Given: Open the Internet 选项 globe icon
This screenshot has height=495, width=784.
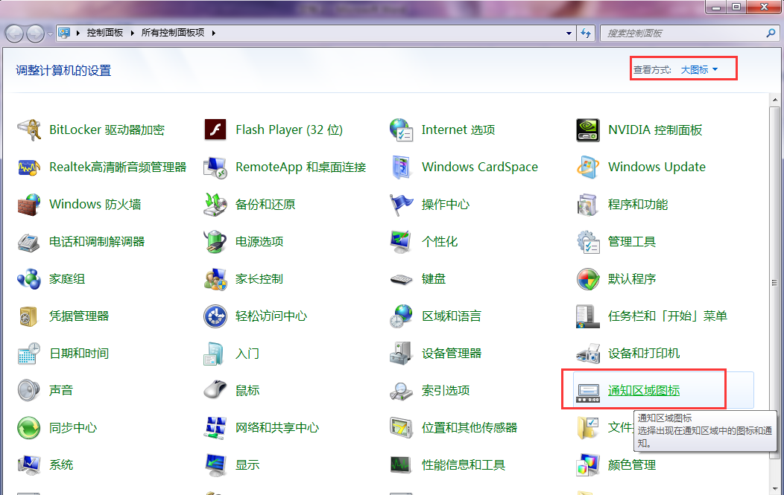Looking at the screenshot, I should click(401, 130).
